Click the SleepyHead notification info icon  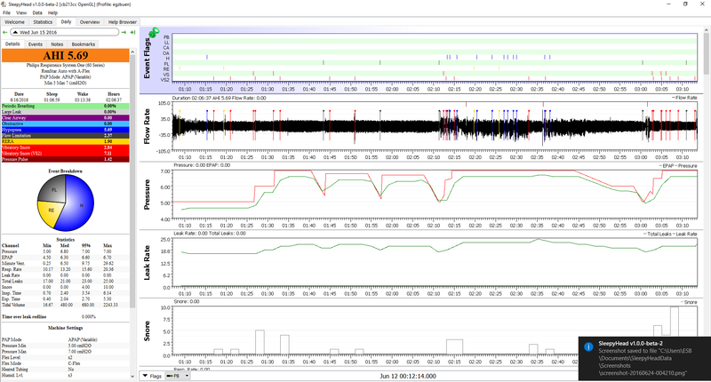587,347
